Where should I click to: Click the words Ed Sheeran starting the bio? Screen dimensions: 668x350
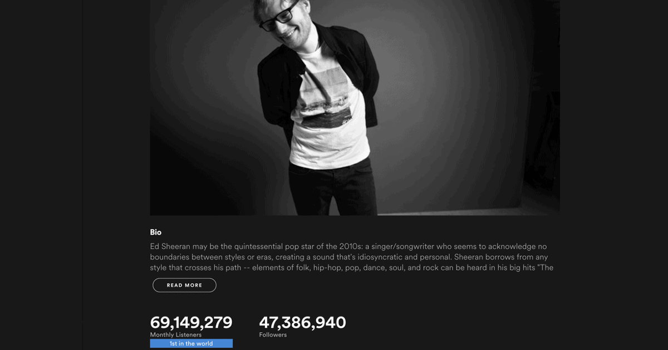pos(168,246)
